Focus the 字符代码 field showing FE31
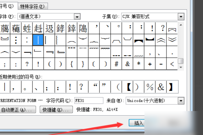The image size is (203, 135). click(89, 101)
